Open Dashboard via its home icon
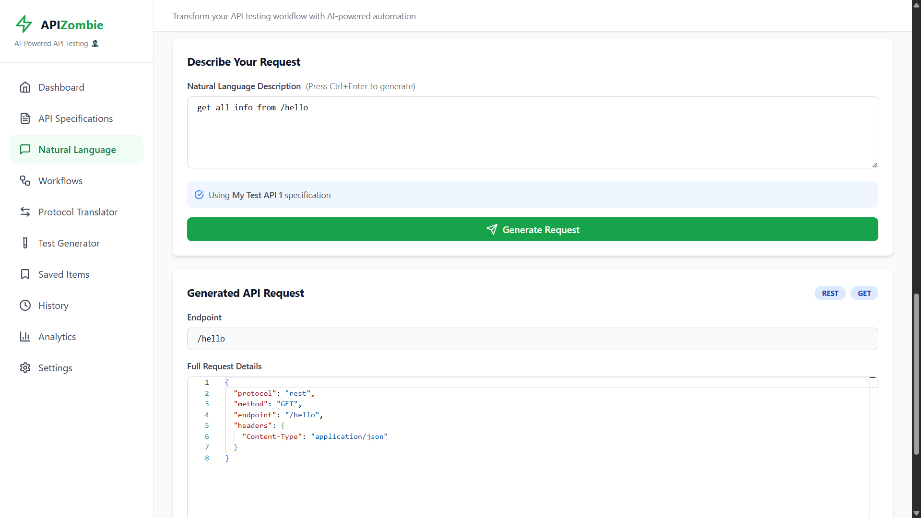921x518 pixels. pyautogui.click(x=25, y=87)
